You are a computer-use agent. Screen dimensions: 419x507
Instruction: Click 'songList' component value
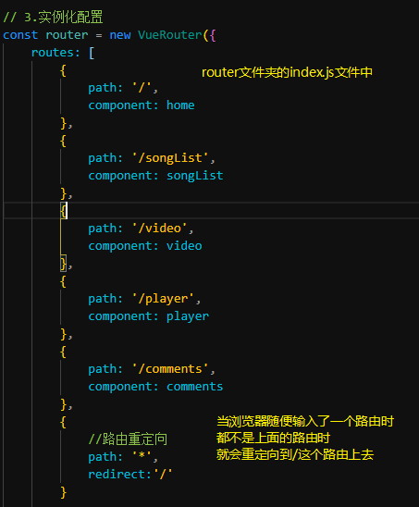coord(194,176)
